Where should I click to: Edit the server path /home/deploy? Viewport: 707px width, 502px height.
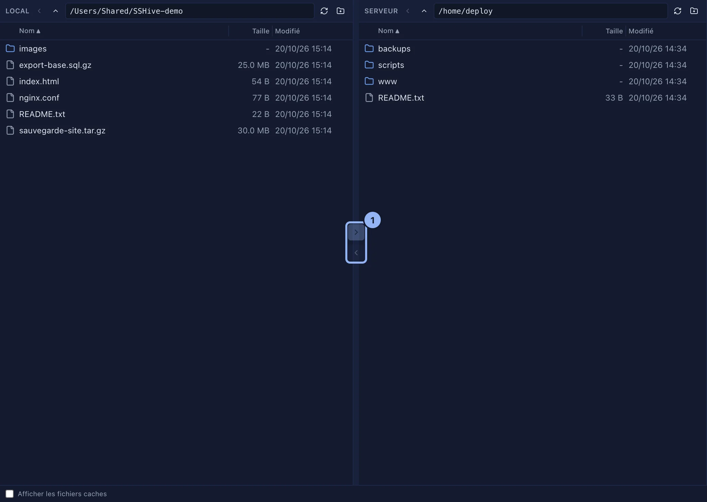click(x=551, y=11)
